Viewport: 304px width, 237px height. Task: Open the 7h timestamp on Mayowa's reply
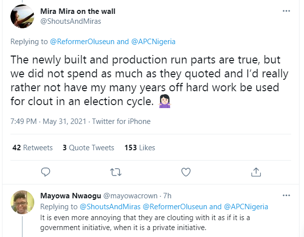tap(167, 195)
